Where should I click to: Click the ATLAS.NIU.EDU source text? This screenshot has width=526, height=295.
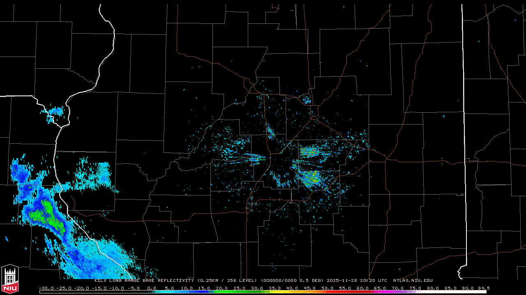click(x=413, y=281)
